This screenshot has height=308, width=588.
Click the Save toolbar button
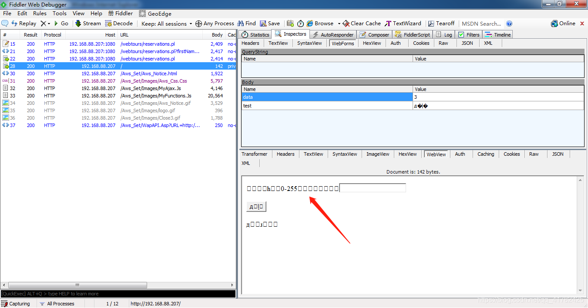pyautogui.click(x=270, y=23)
